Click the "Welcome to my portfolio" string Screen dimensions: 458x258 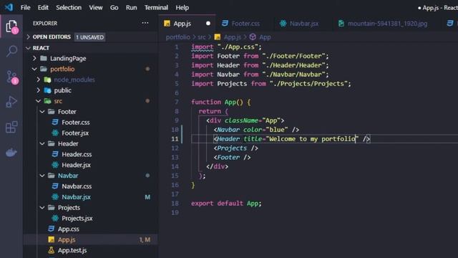click(x=312, y=138)
